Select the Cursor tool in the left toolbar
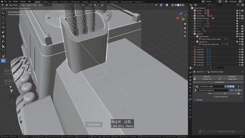This screenshot has width=245, height=138. [x=3, y=18]
